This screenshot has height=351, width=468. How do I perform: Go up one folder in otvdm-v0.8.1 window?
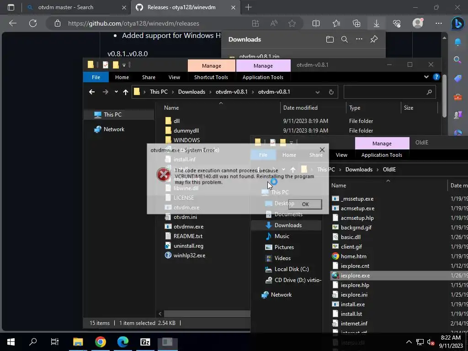pyautogui.click(x=126, y=92)
